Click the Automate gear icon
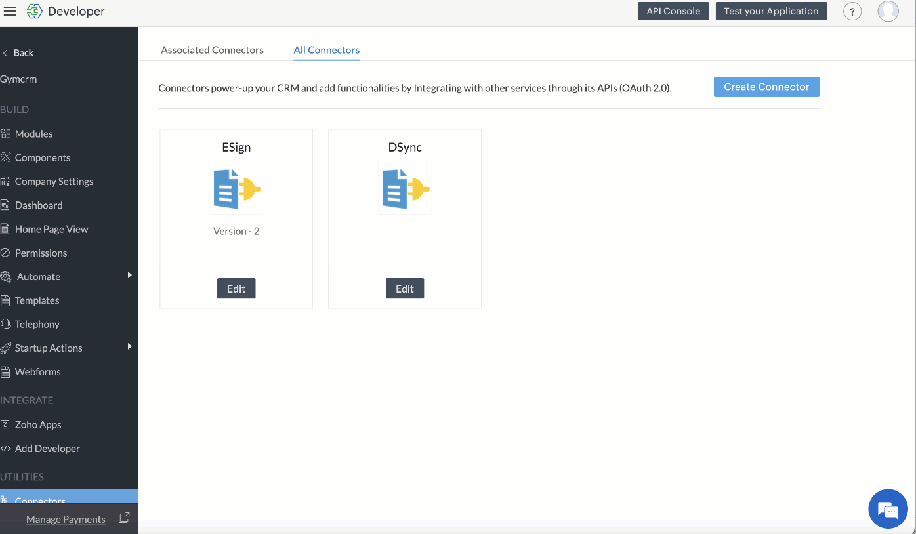Image resolution: width=916 pixels, height=534 pixels. pyautogui.click(x=5, y=277)
